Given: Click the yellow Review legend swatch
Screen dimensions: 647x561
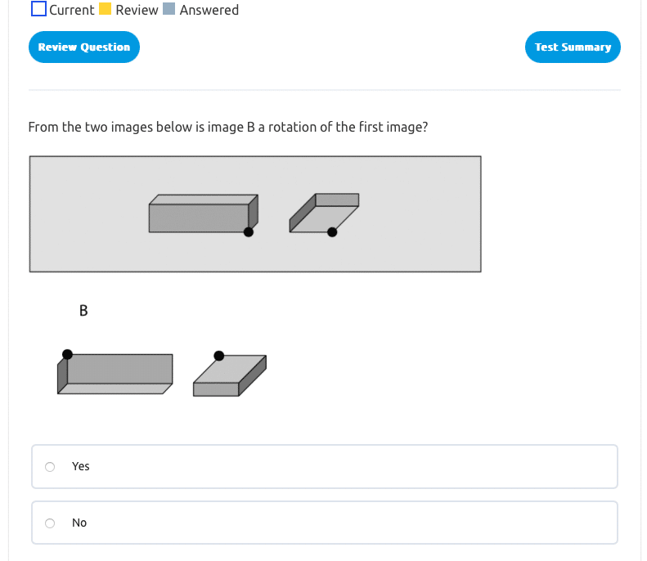Looking at the screenshot, I should coord(106,10).
